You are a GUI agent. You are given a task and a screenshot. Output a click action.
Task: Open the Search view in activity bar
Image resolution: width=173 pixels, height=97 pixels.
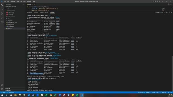2,9
